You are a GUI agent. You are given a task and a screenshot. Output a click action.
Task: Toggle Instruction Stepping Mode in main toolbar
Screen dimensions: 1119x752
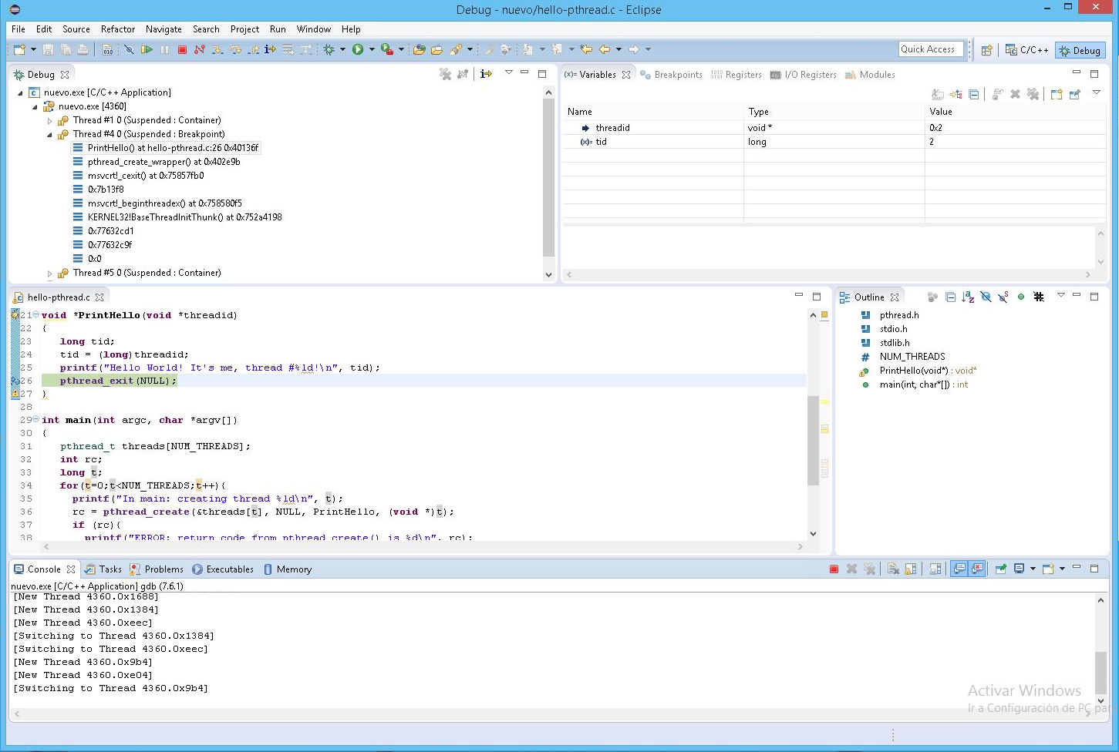tap(270, 49)
